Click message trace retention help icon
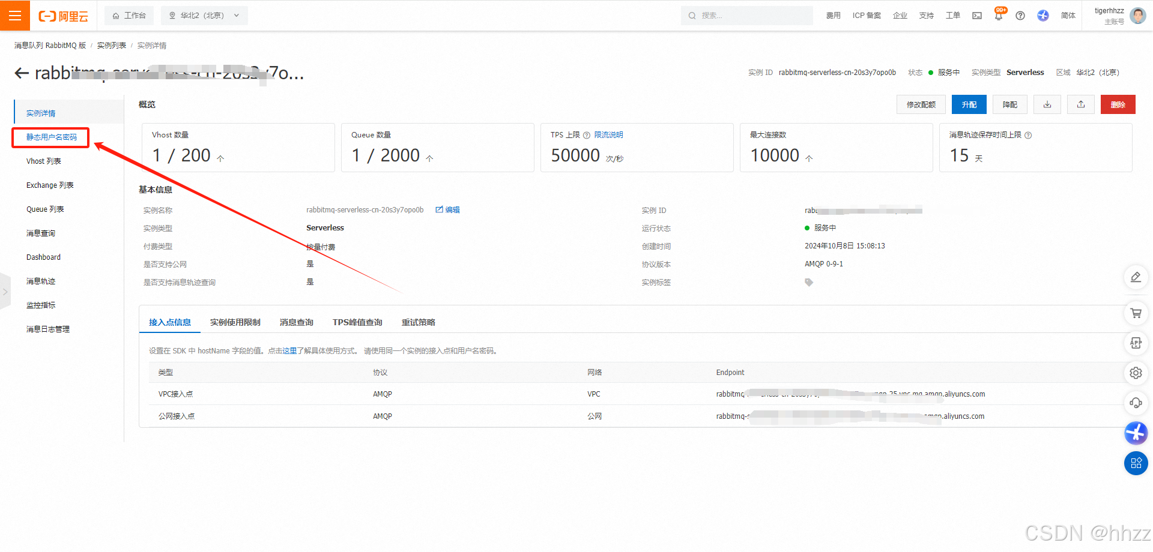The height and width of the screenshot is (552, 1153). click(1028, 135)
